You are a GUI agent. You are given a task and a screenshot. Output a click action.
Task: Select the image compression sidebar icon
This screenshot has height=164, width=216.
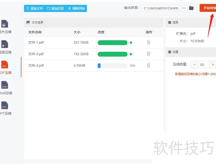pyautogui.click(x=5, y=24)
